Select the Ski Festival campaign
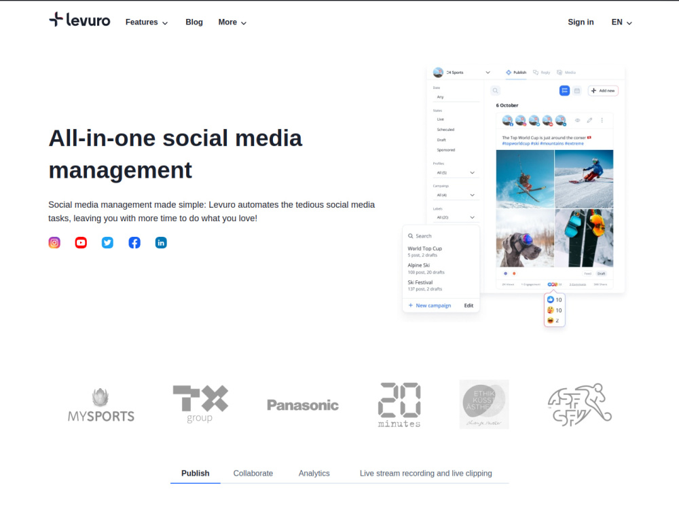Screen dimensions: 679x509 click(425, 285)
